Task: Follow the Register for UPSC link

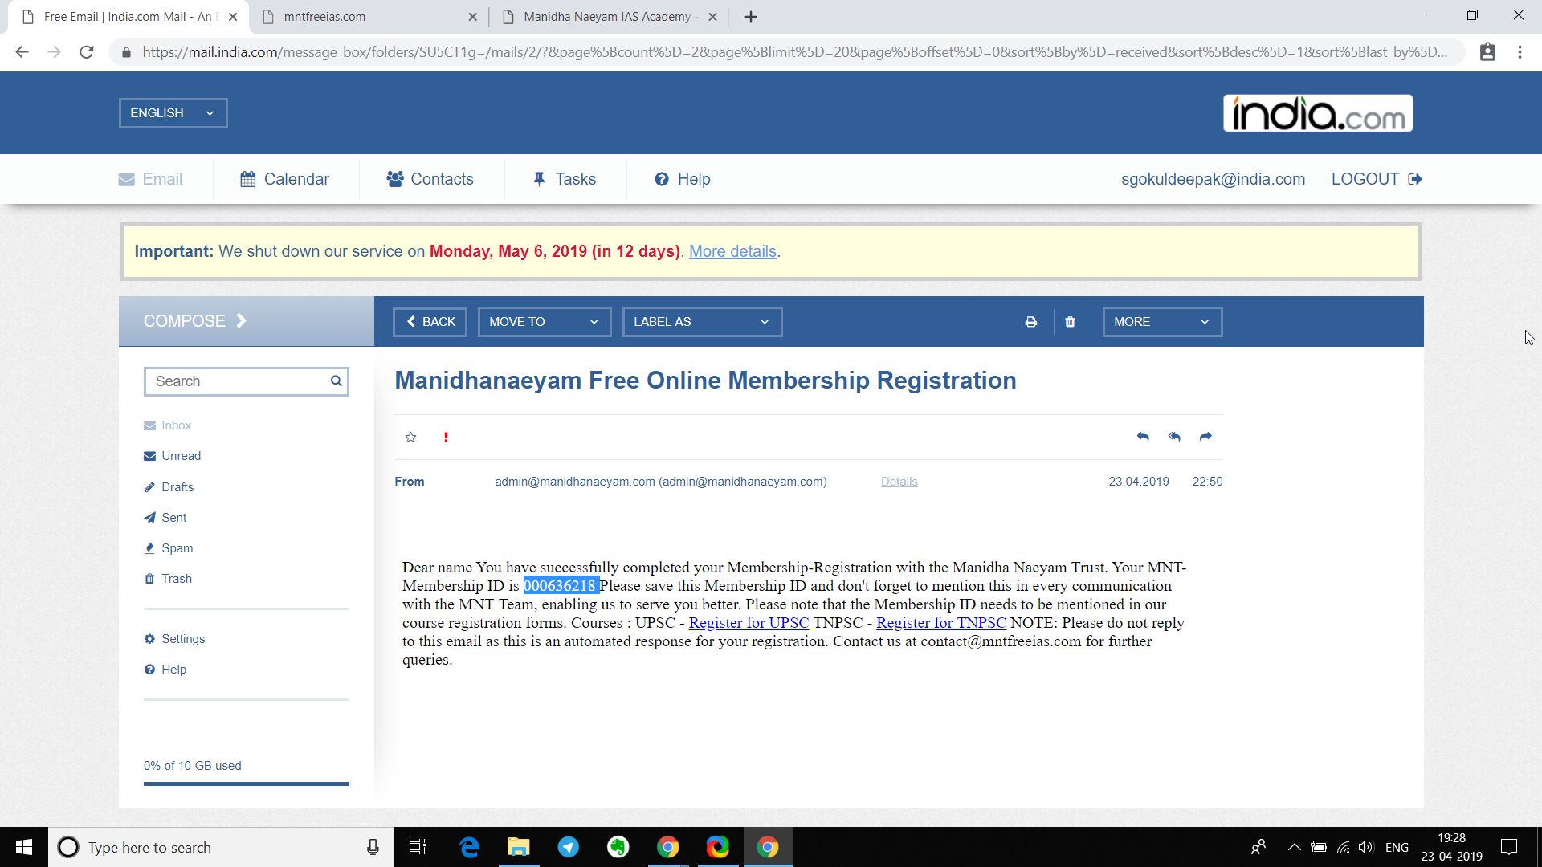Action: pyautogui.click(x=749, y=623)
